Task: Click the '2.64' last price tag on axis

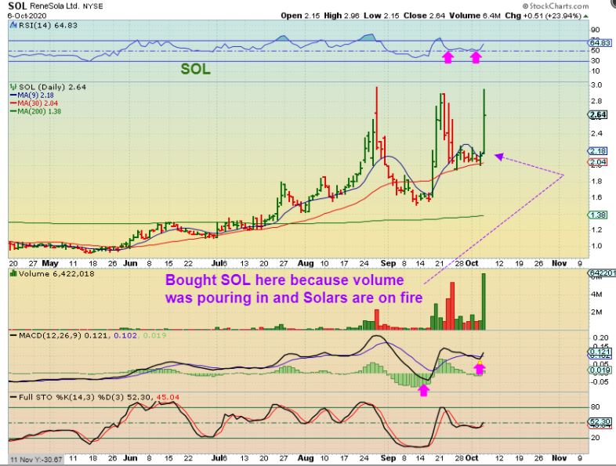Action: pyautogui.click(x=598, y=114)
